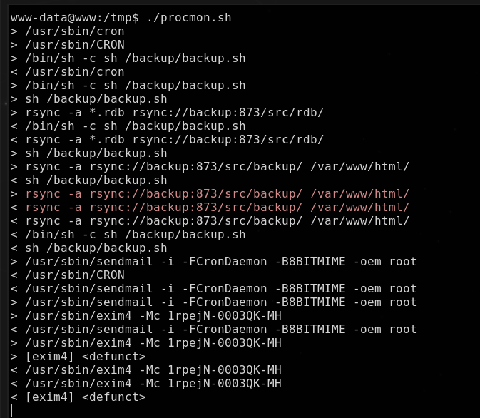This screenshot has height=418, width=480.
Task: Click the terminal cursor on the last row
Action: [12, 410]
